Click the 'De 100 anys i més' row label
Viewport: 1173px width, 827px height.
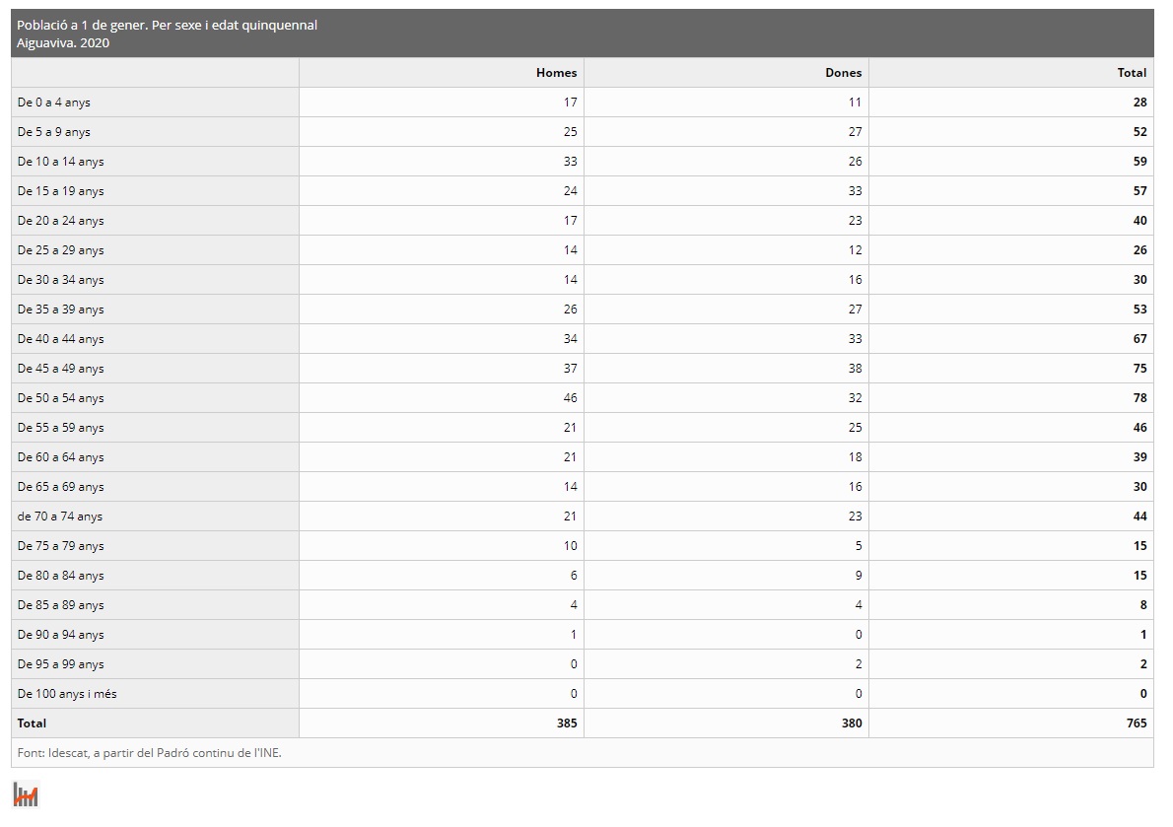[67, 694]
